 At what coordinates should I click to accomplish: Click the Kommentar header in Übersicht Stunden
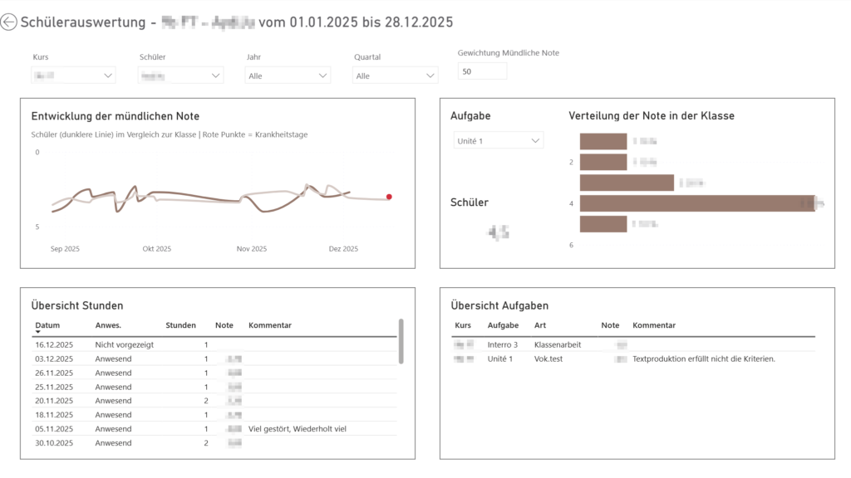point(268,325)
